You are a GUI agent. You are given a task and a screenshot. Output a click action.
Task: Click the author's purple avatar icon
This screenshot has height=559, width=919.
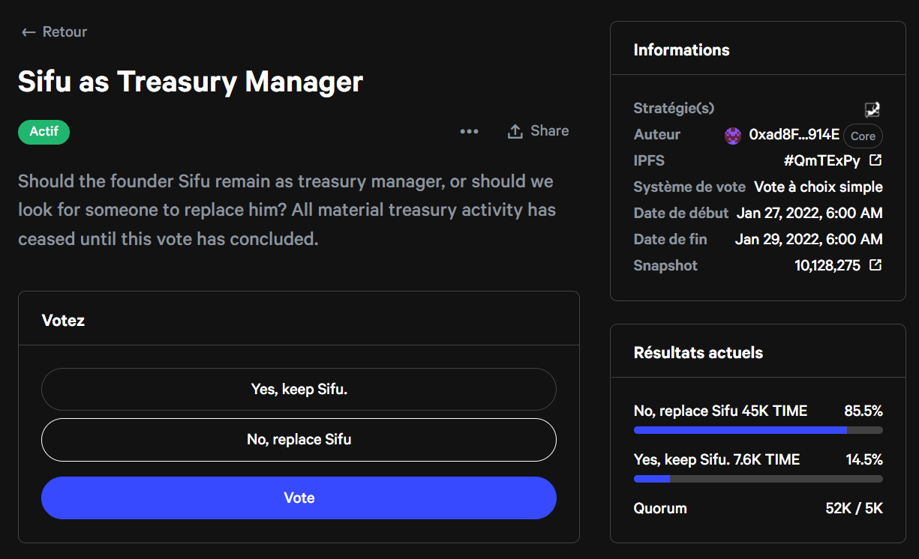coord(733,136)
